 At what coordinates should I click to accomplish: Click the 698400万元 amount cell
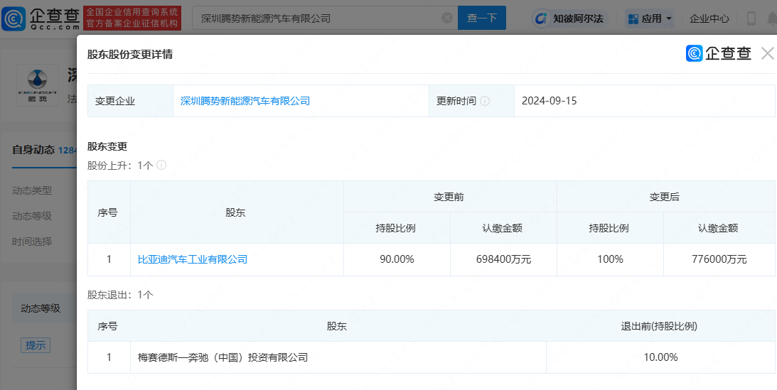point(503,259)
